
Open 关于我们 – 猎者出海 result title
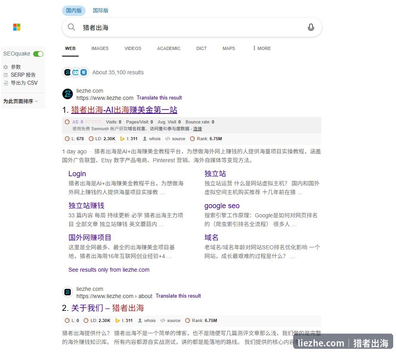pyautogui.click(x=108, y=308)
